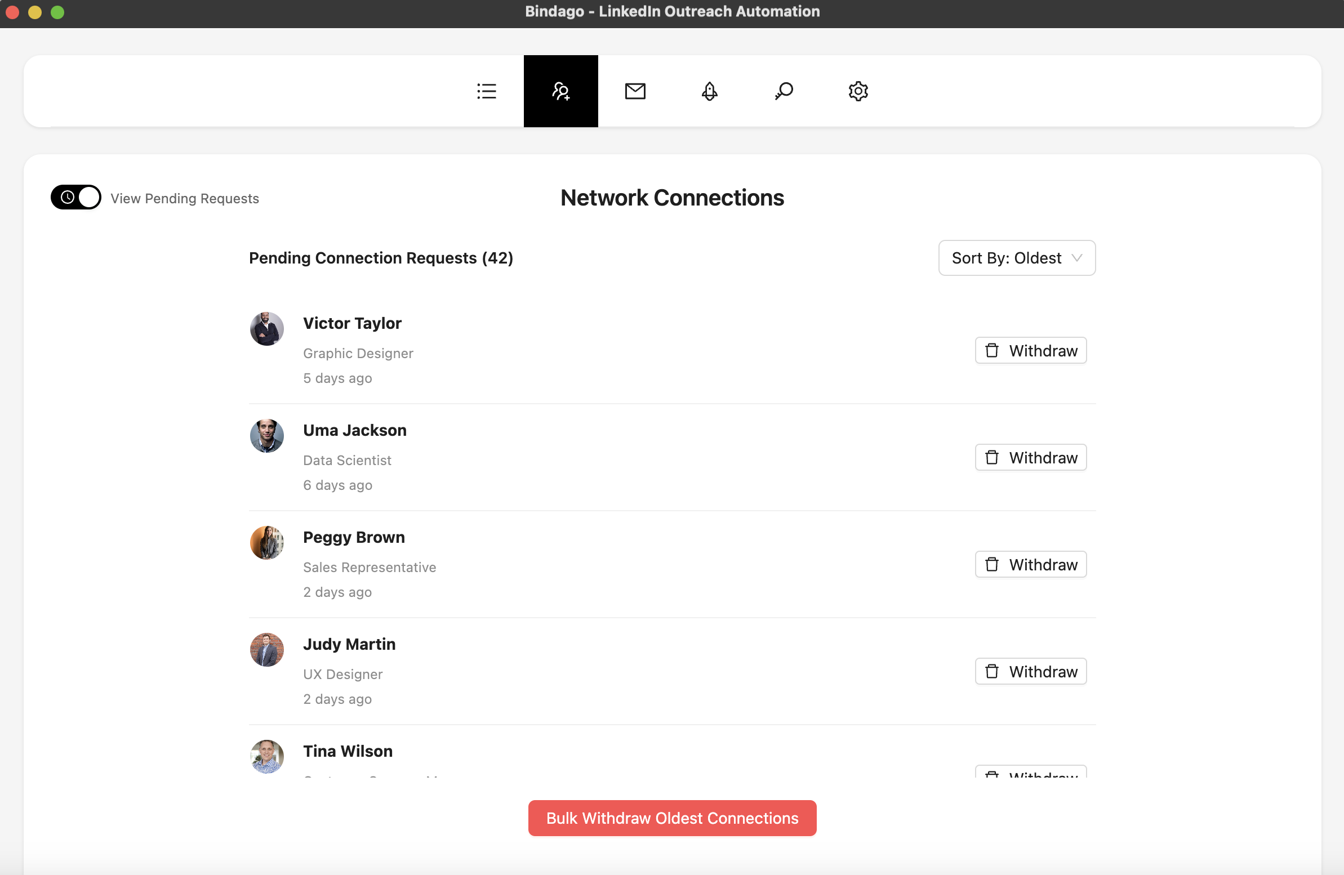Click Uma Jackson's profile avatar
Image resolution: width=1344 pixels, height=875 pixels.
point(266,436)
